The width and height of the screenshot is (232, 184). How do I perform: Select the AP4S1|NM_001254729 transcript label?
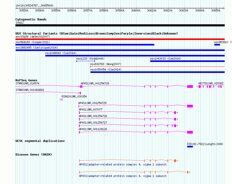point(93,103)
